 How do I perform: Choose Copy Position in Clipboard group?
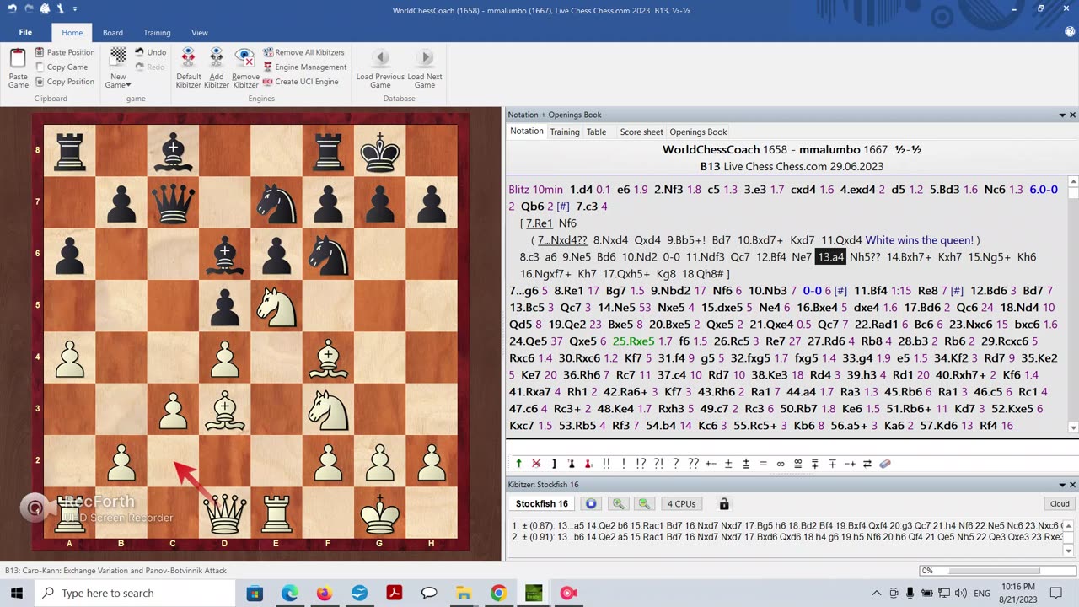[64, 82]
